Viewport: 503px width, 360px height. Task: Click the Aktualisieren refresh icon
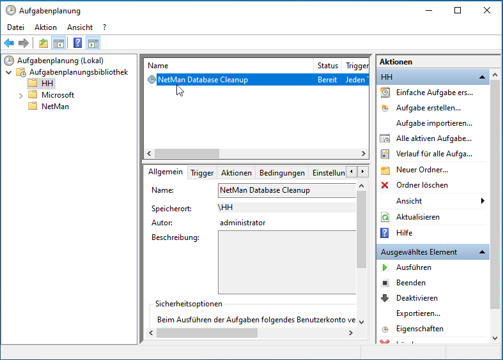pyautogui.click(x=385, y=217)
